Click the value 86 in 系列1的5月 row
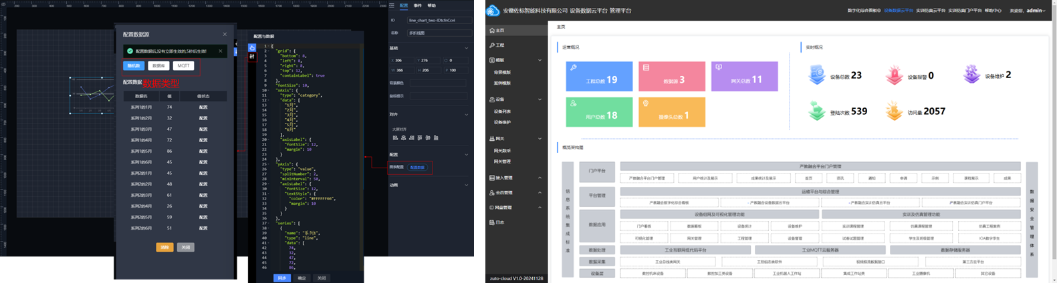 click(x=170, y=151)
